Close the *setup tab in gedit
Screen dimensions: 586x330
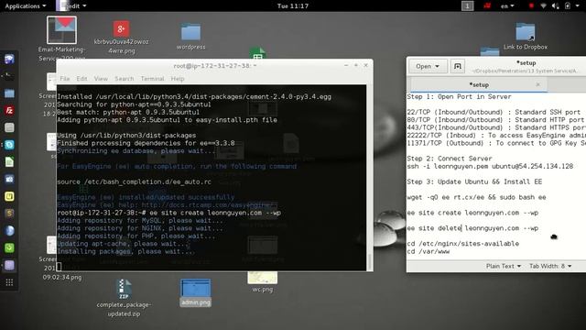click(x=537, y=84)
